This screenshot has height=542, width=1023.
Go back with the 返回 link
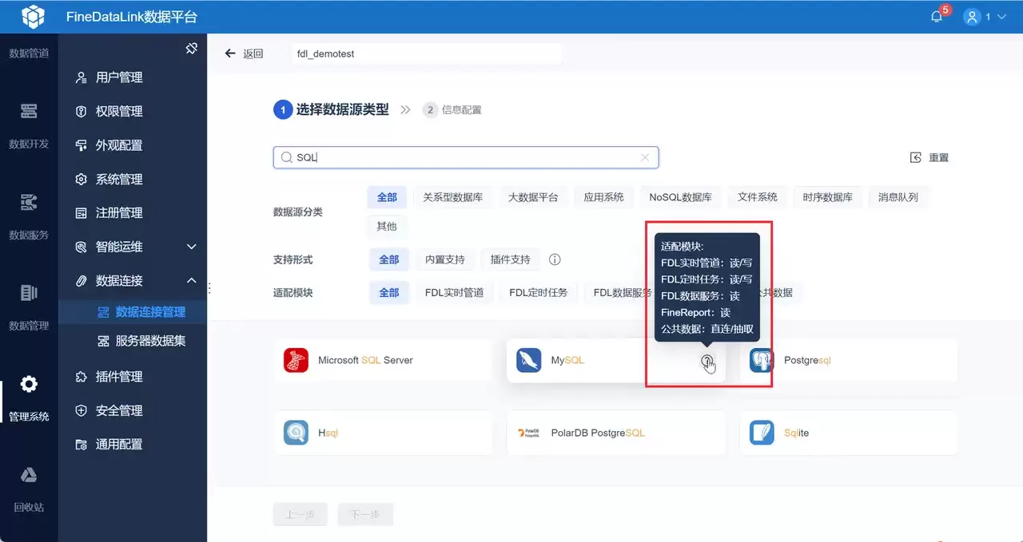tap(244, 53)
